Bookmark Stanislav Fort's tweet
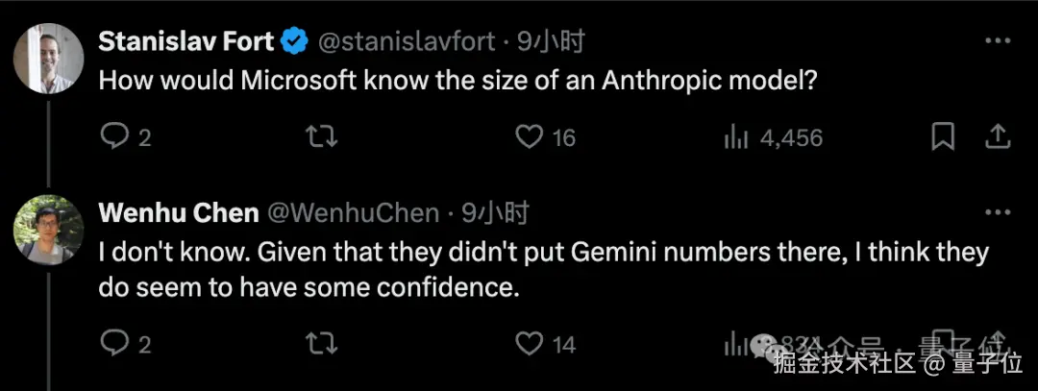Viewport: 1038px width, 391px height. tap(944, 137)
